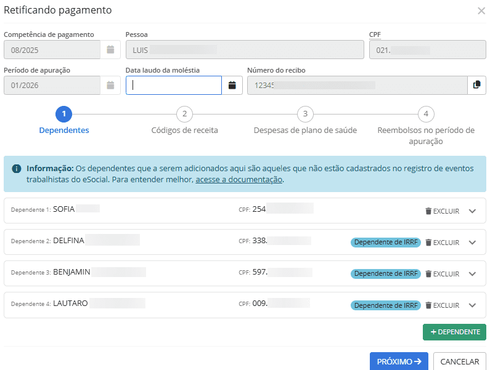
Task: Remove dependent DELFINA using Excluir
Action: [442, 243]
